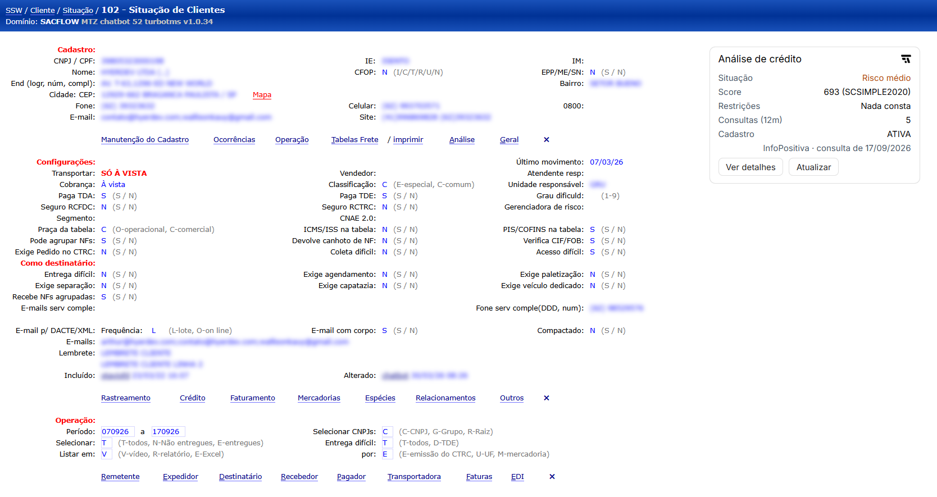937x497 pixels.
Task: Click the Selecionar CNPJs field
Action: pos(387,432)
